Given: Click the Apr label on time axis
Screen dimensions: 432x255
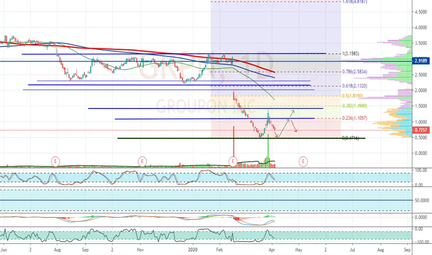Looking at the screenshot, I should 272,250.
